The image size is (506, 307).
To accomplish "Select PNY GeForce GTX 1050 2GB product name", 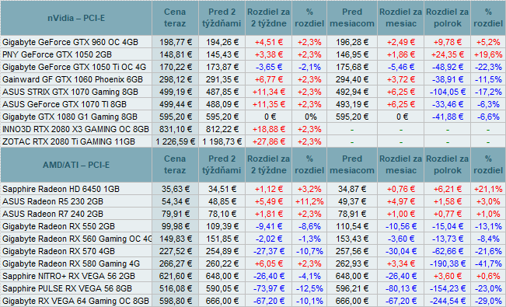I will [57, 54].
